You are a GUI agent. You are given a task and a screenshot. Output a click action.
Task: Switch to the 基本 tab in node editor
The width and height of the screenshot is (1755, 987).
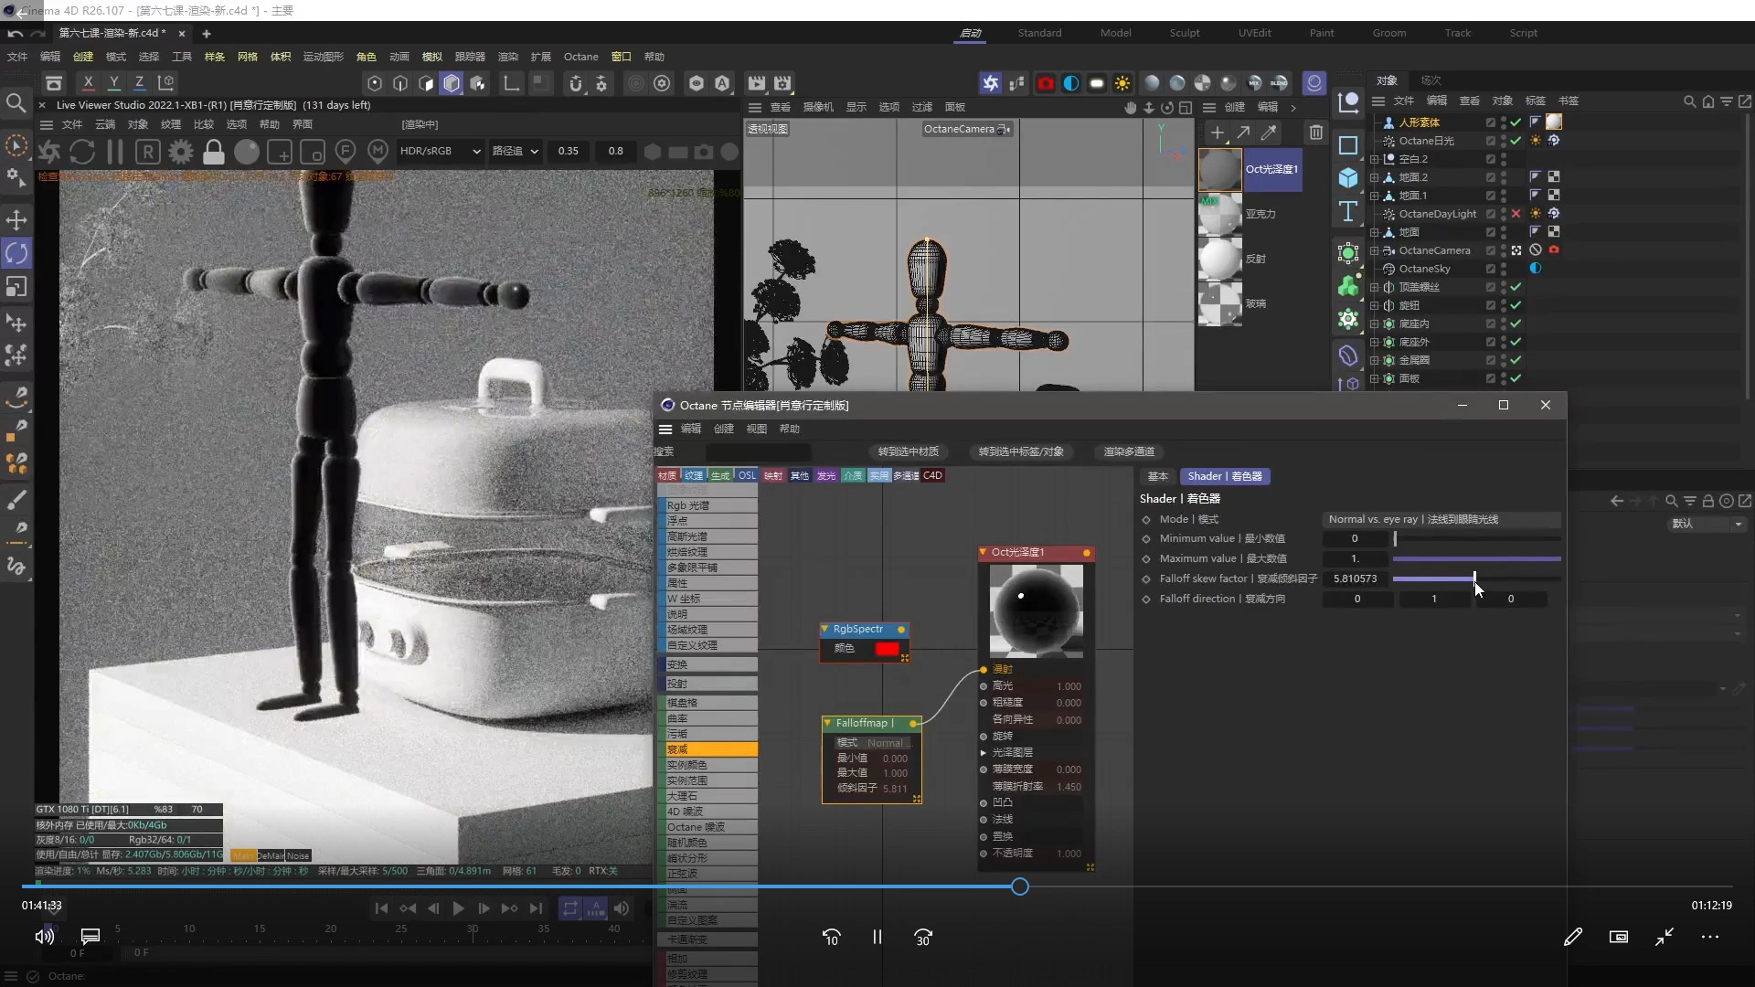1157,476
